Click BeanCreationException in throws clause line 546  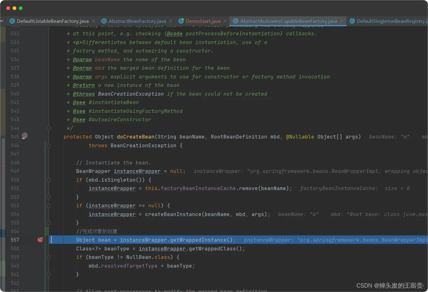(143, 145)
